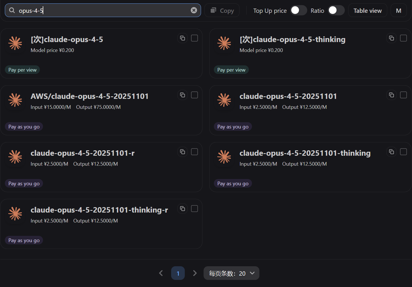Select the [次]claude-opus-4-5-thinking checkbox
This screenshot has width=412, height=287.
(x=403, y=38)
